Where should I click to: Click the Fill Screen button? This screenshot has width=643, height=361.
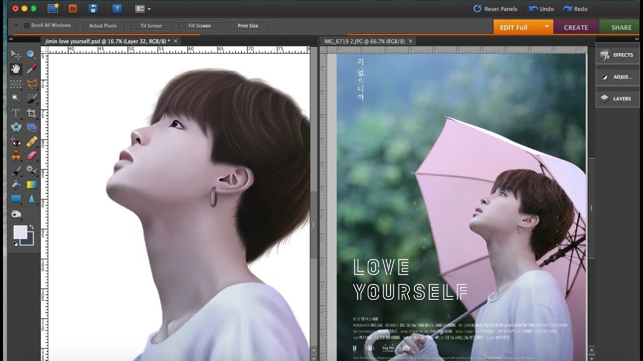click(x=199, y=26)
